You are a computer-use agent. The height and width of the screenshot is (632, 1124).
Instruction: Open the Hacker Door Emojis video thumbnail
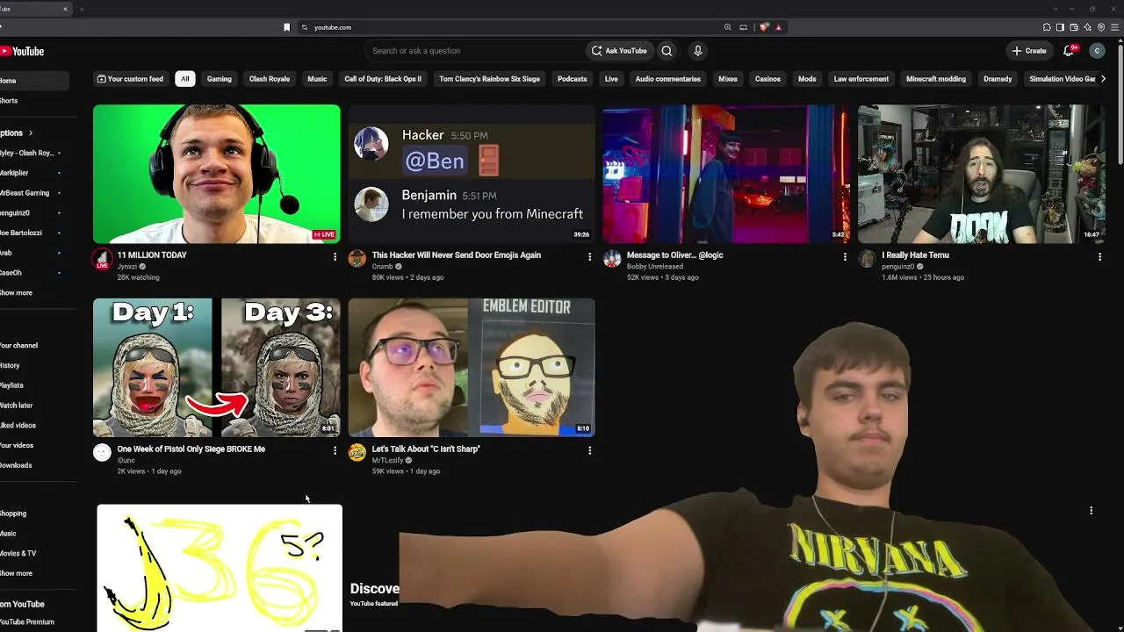(472, 174)
